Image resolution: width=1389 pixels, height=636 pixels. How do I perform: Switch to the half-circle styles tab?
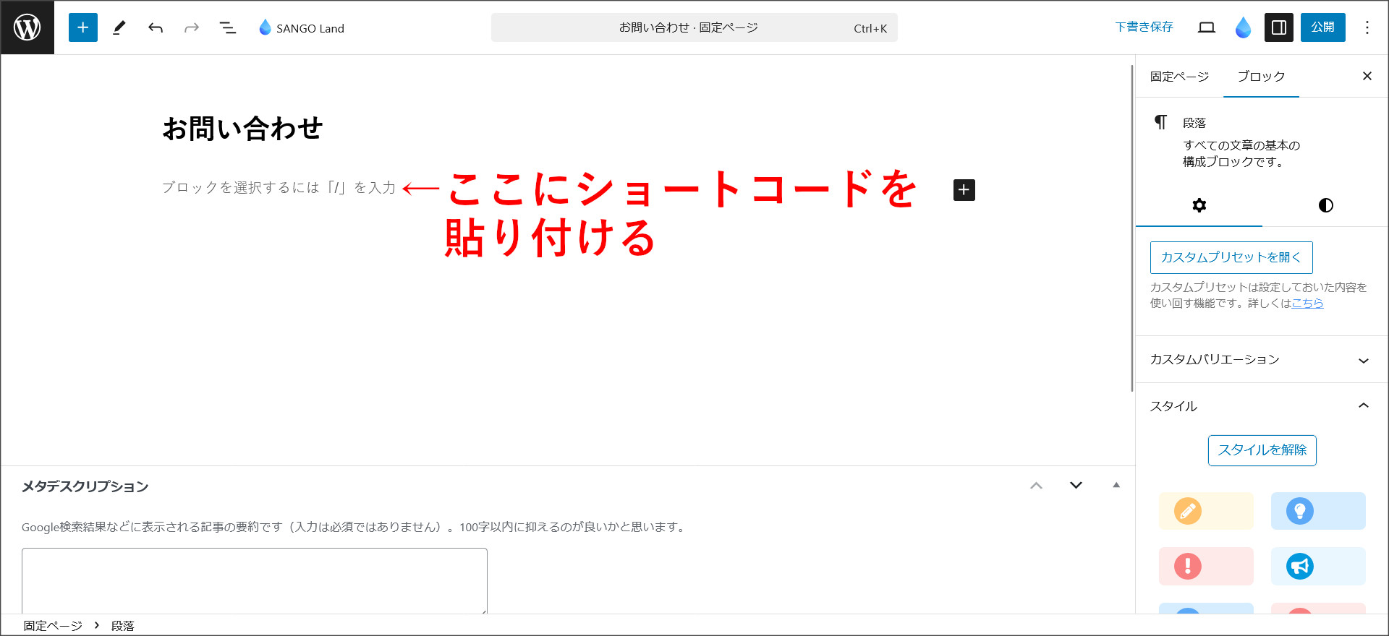coord(1325,205)
